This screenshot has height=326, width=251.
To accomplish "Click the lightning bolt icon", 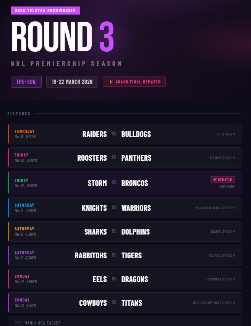I will (x=111, y=82).
